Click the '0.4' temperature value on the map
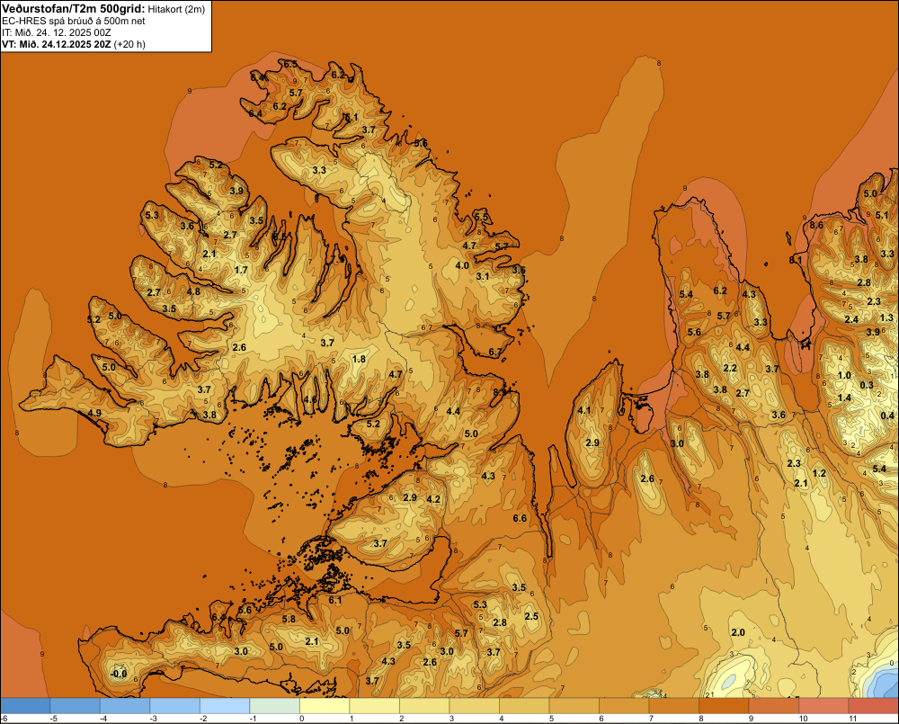Screen dimensions: 899x724 coord(887,416)
